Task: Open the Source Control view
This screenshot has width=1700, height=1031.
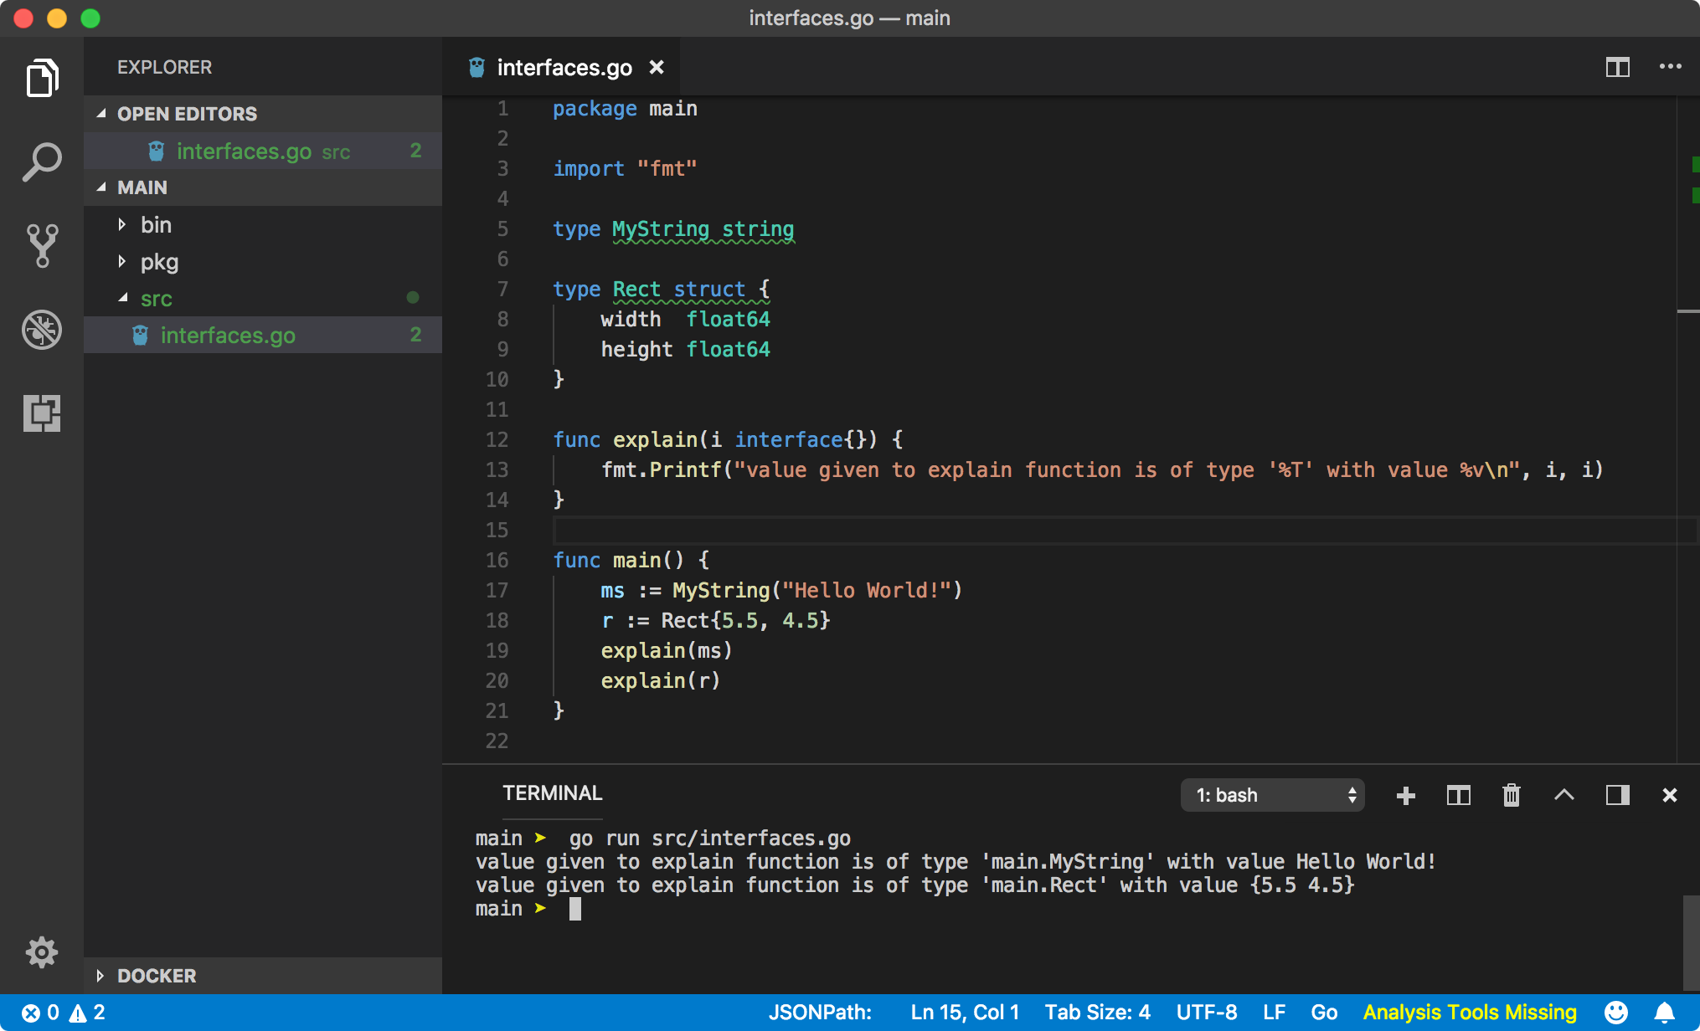Action: tap(41, 245)
